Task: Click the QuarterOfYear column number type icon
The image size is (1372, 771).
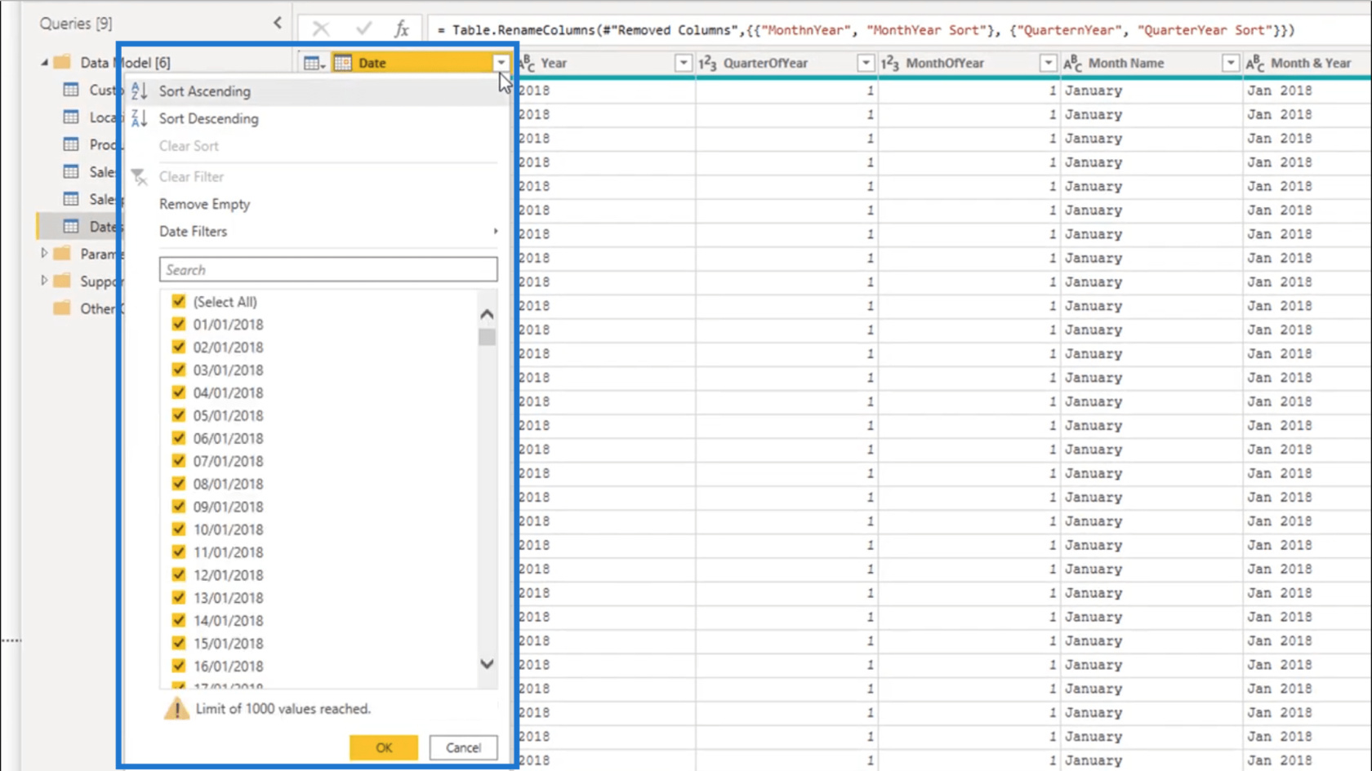Action: [x=707, y=63]
